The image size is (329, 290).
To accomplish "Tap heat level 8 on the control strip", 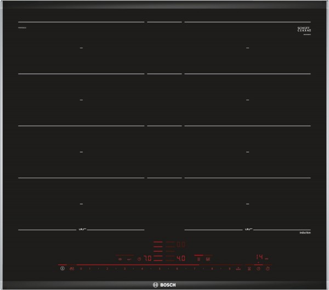I will click(212, 269).
